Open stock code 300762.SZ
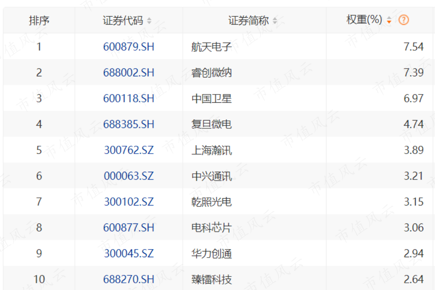The height and width of the screenshot is (290, 435). click(129, 150)
